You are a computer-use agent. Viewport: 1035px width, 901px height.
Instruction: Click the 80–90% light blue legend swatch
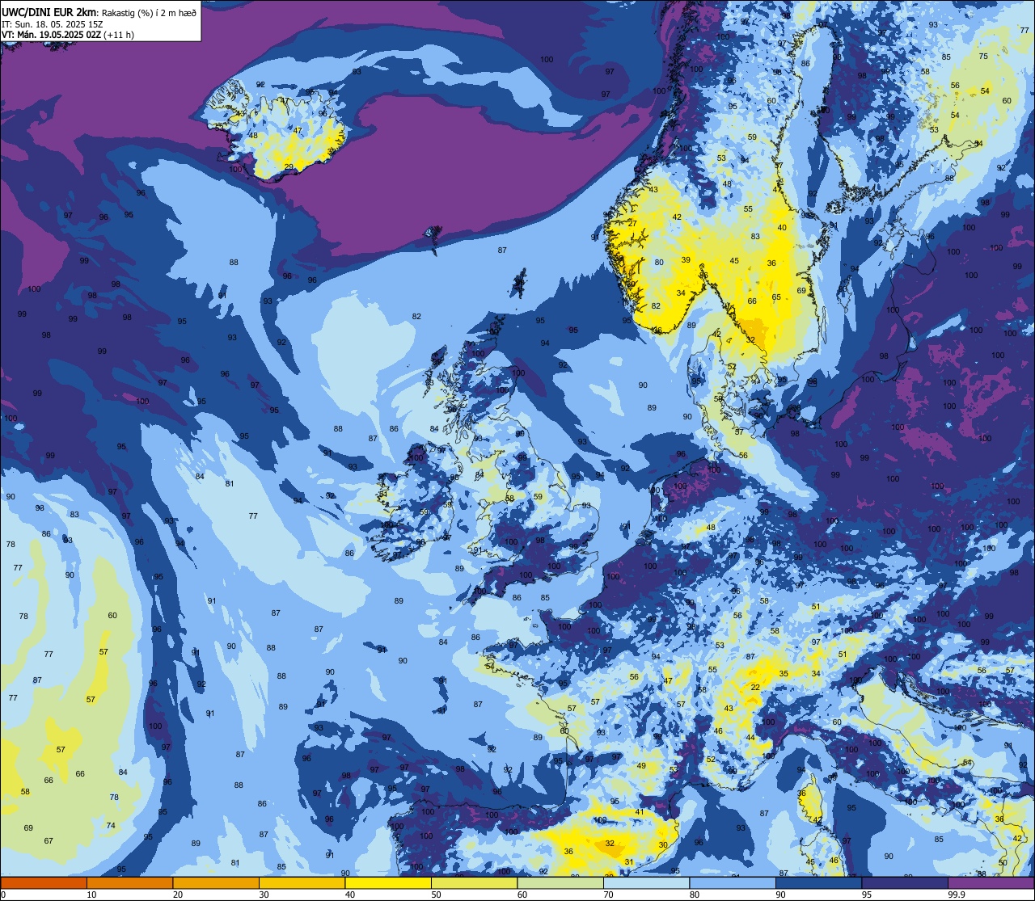tap(733, 882)
